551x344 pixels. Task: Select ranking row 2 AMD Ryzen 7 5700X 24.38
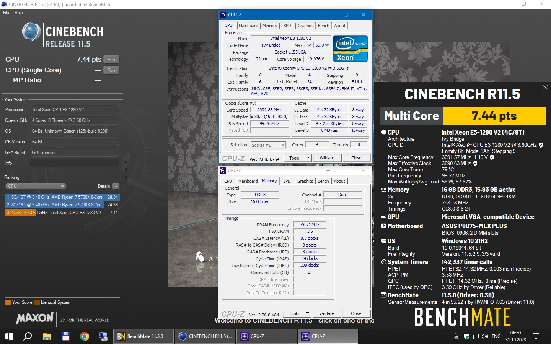pyautogui.click(x=62, y=205)
